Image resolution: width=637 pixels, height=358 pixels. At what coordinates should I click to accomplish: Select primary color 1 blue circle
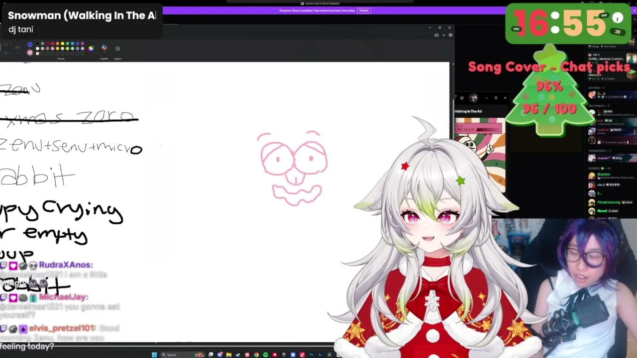30,44
